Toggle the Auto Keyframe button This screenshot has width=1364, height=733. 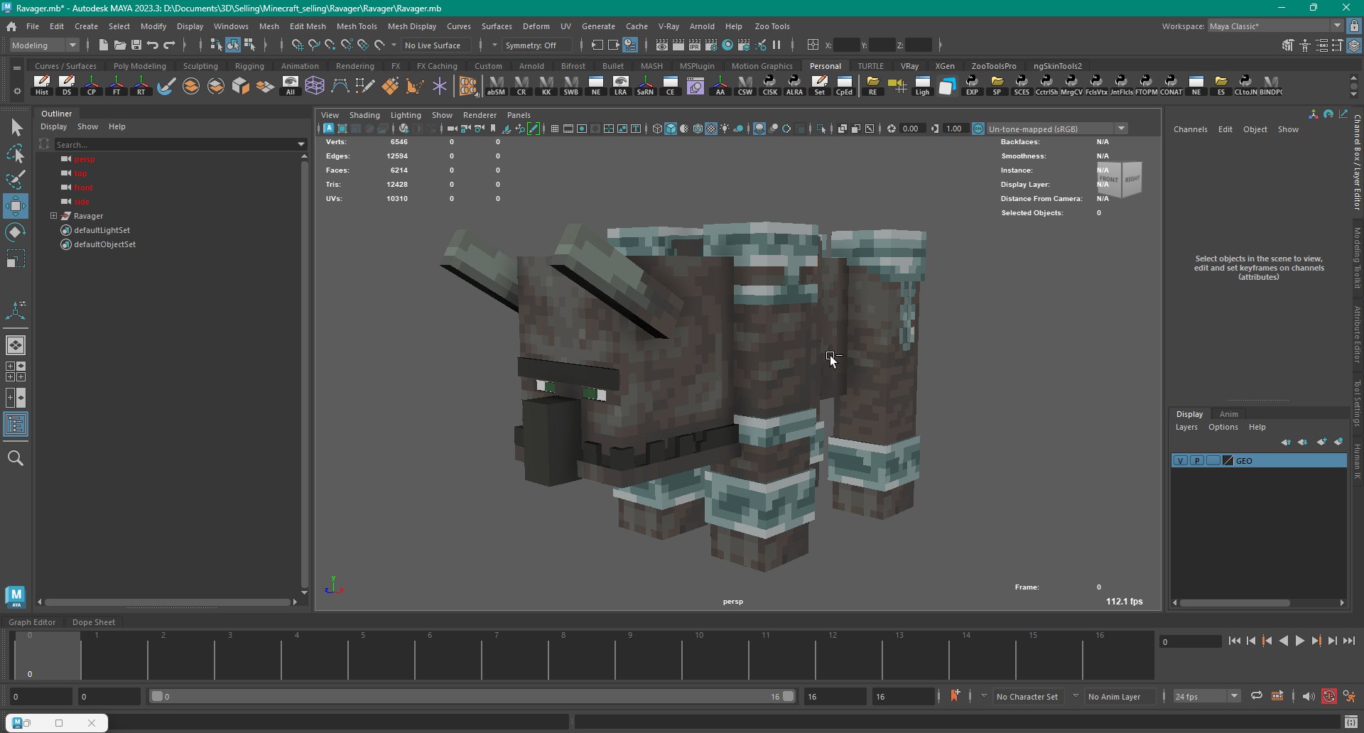click(1329, 696)
